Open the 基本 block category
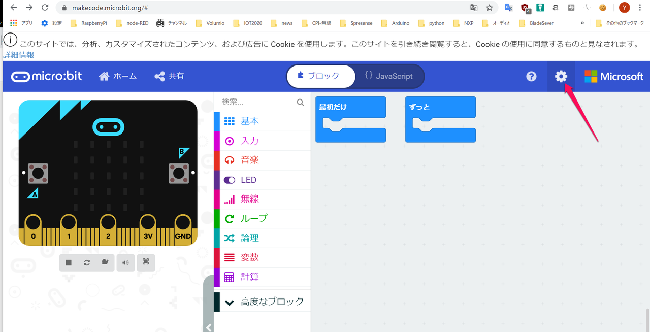The height and width of the screenshot is (332, 650). pyautogui.click(x=249, y=121)
